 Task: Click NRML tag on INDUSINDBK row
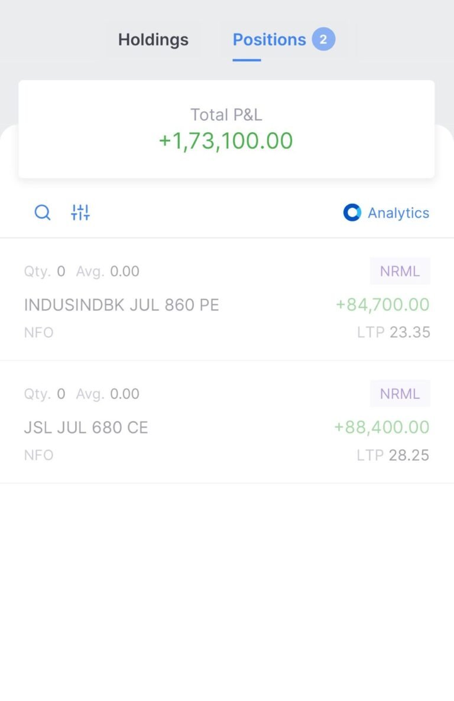400,271
